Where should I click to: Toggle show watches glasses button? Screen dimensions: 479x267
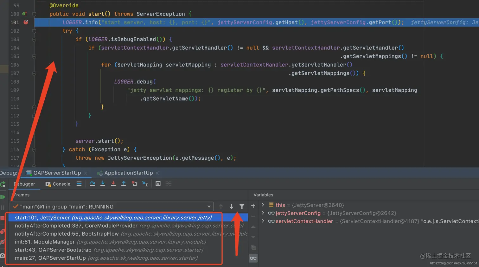[253, 258]
